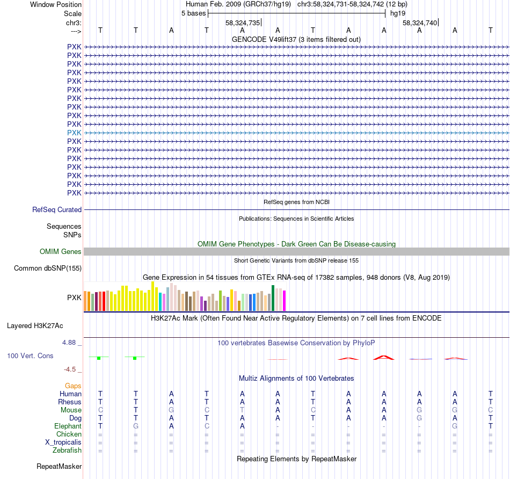The height and width of the screenshot is (479, 510).
Task: Click the Mouse alignment row label
Action: [x=71, y=410]
